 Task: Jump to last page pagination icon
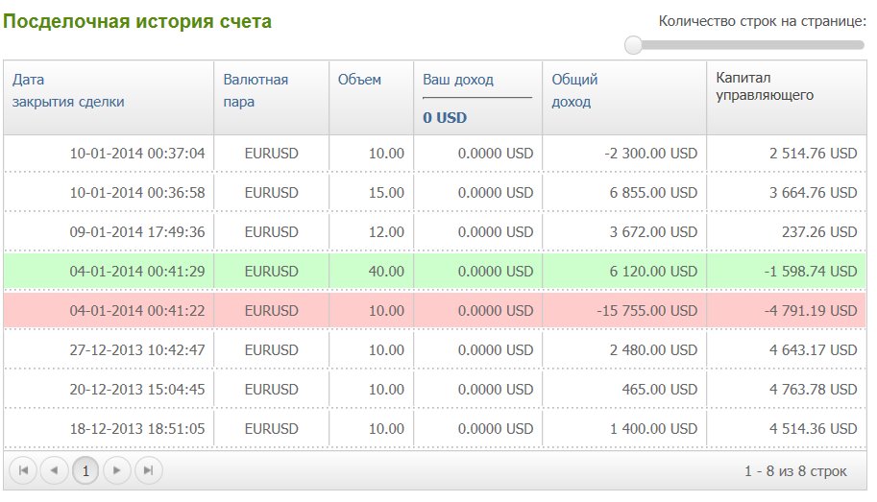[148, 470]
